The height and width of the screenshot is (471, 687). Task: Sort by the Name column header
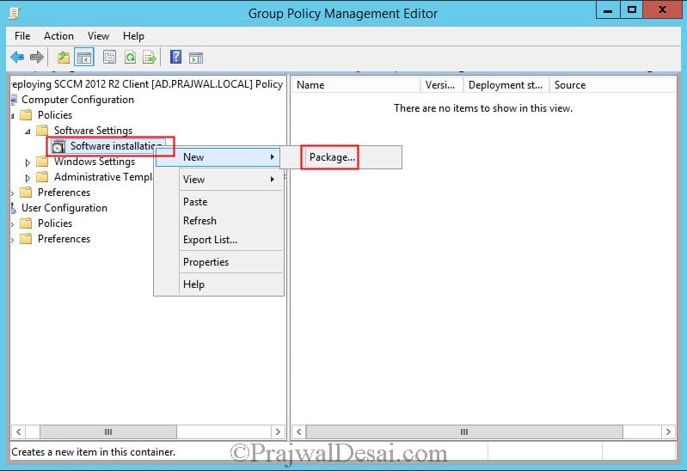(356, 85)
